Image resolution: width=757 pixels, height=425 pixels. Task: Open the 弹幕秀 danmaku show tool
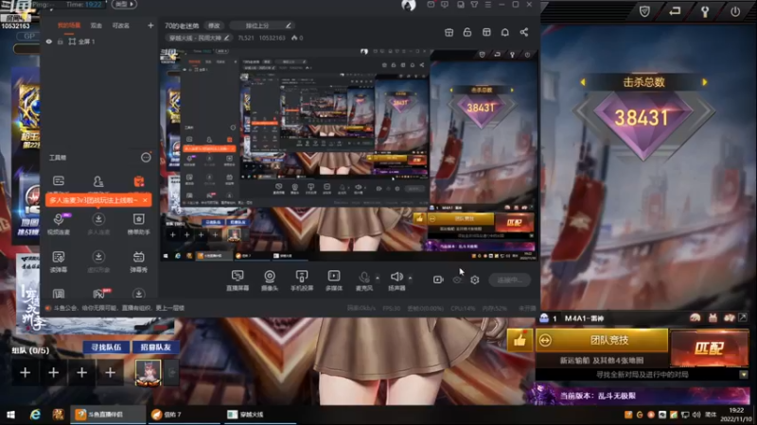pyautogui.click(x=138, y=262)
